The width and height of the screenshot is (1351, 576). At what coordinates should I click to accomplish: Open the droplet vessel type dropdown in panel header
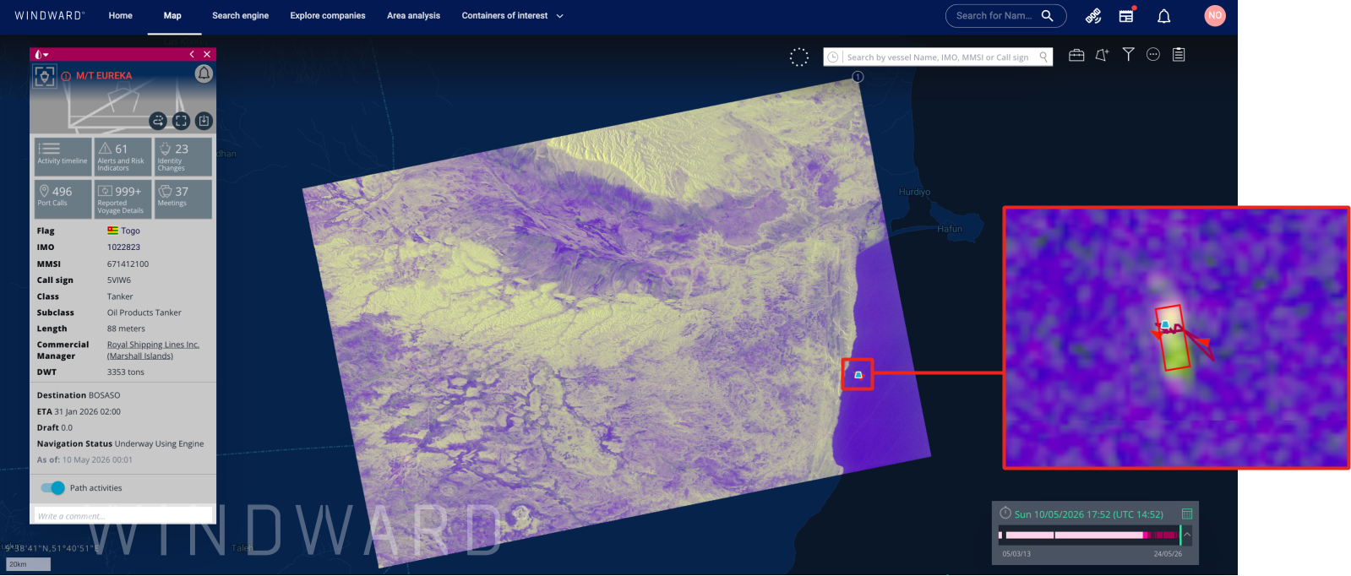pyautogui.click(x=41, y=54)
